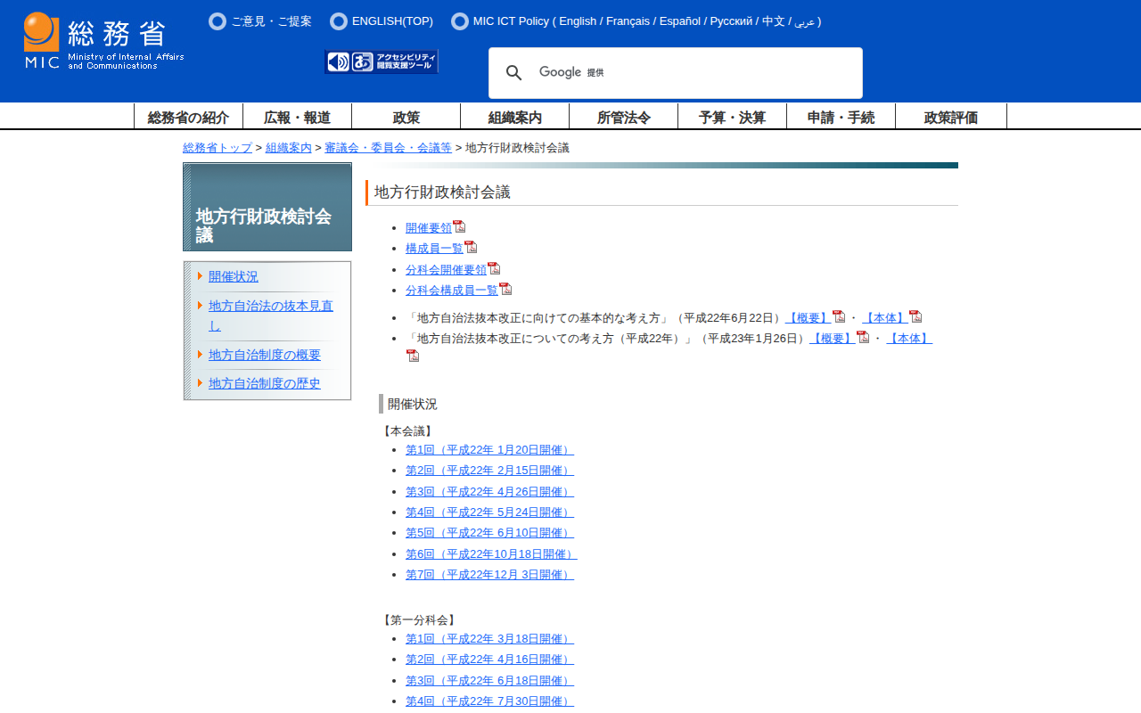Open 第1回 本会議 (1月20日開催) link
The image size is (1141, 713).
coord(488,450)
